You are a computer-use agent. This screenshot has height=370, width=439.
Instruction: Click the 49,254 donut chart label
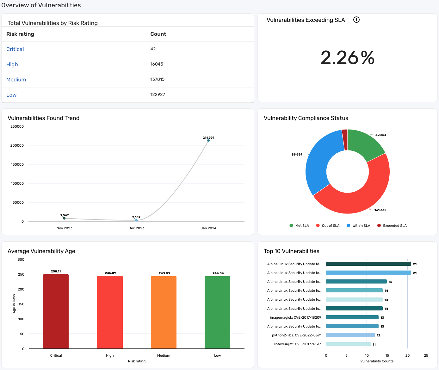[x=381, y=135]
